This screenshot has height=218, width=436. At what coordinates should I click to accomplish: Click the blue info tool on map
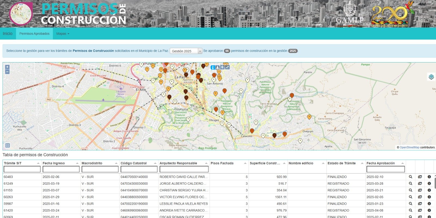pyautogui.click(x=213, y=67)
